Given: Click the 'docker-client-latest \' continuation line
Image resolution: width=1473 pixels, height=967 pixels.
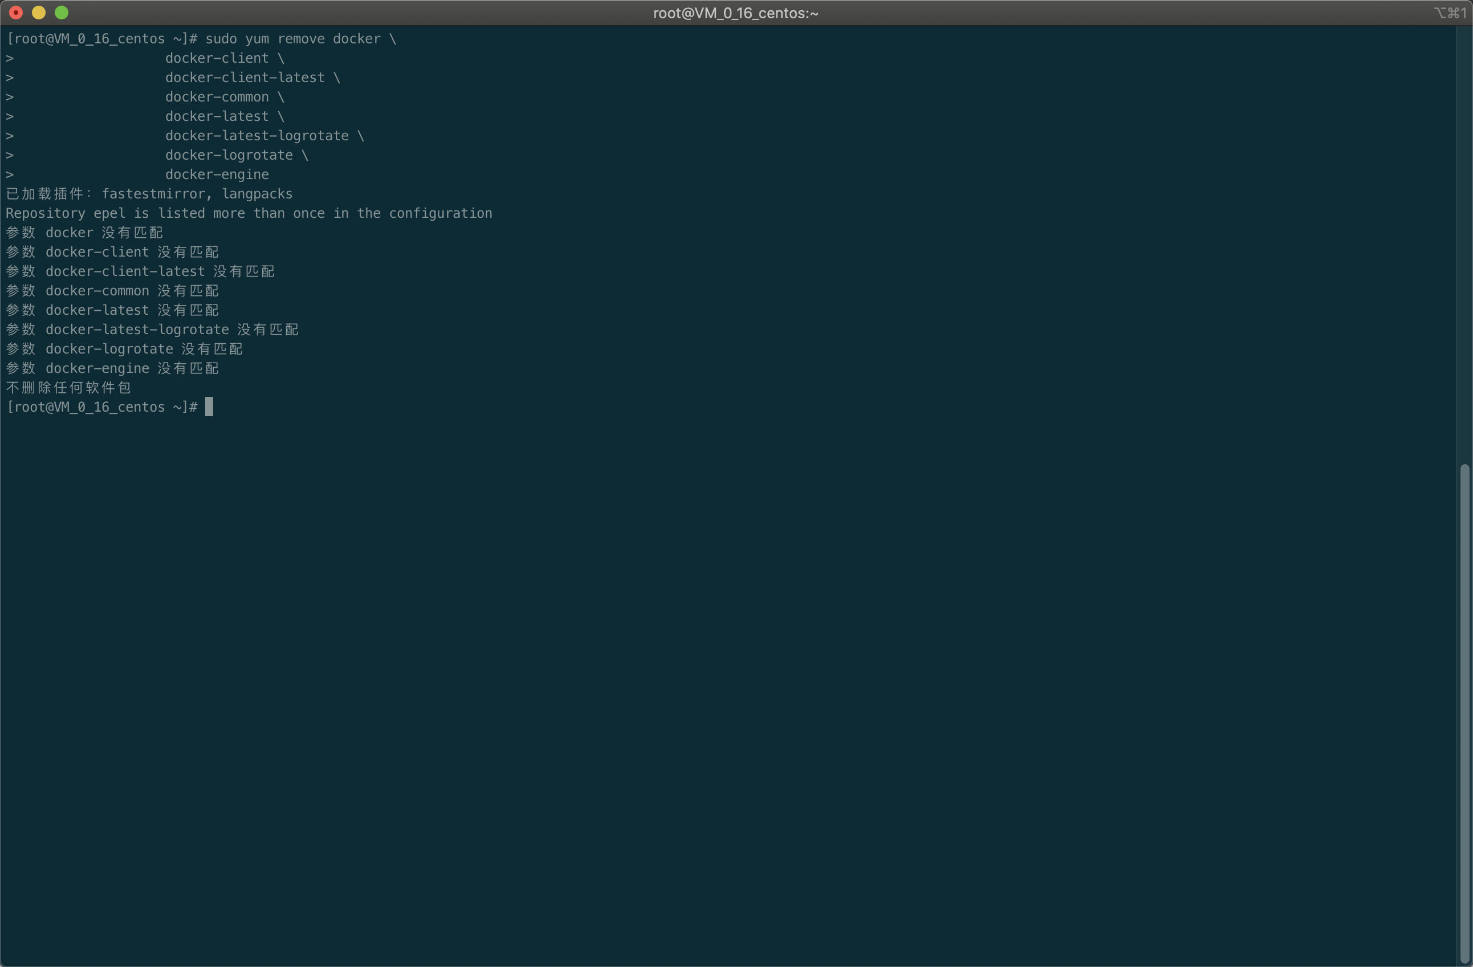Looking at the screenshot, I should coord(252,78).
